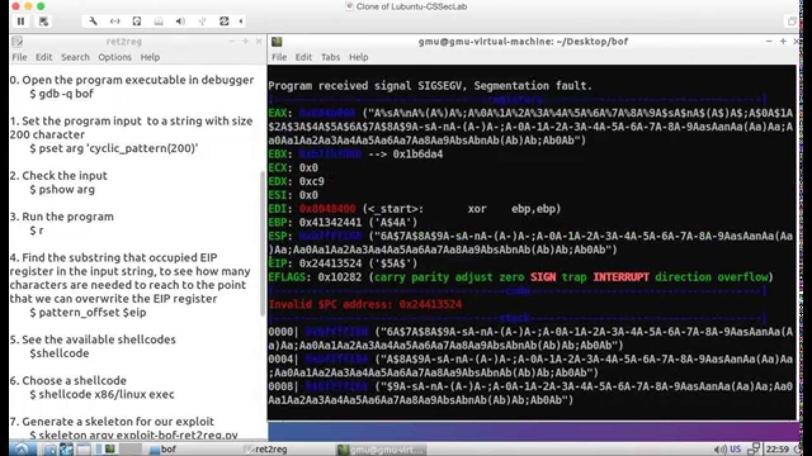Click the '2. Check the input' step

point(58,175)
